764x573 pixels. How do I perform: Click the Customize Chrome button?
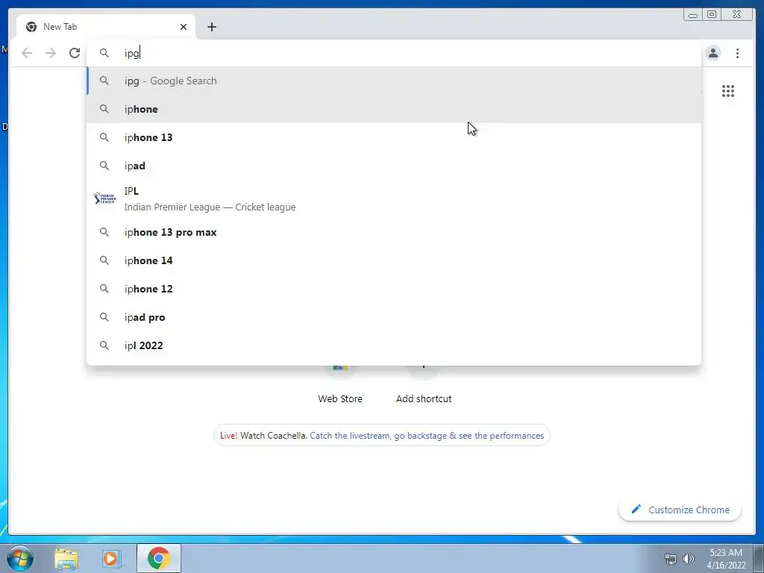click(x=680, y=510)
